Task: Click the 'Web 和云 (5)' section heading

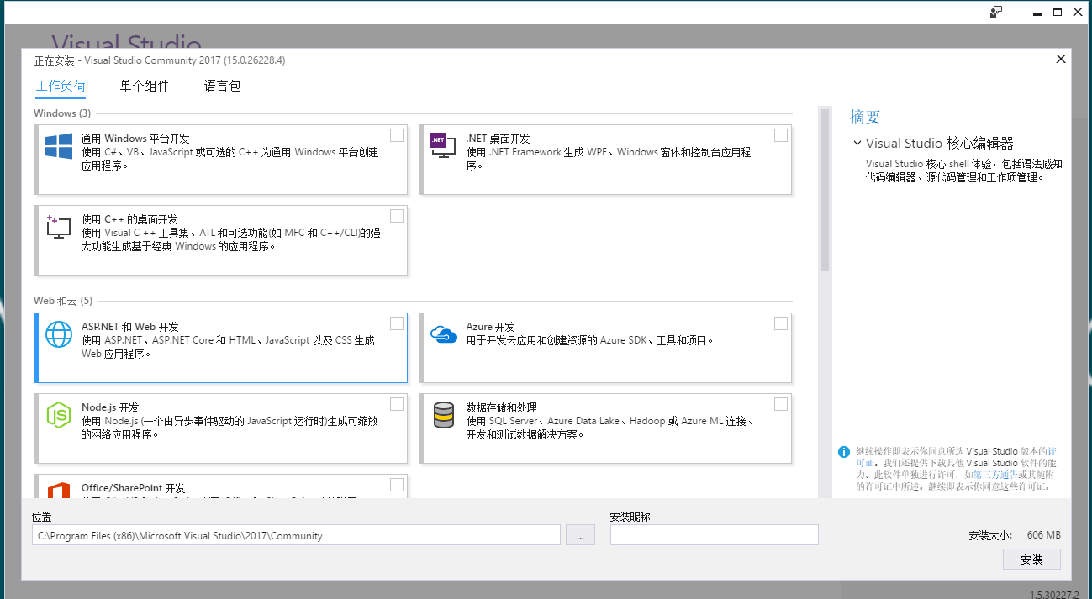Action: 63,301
